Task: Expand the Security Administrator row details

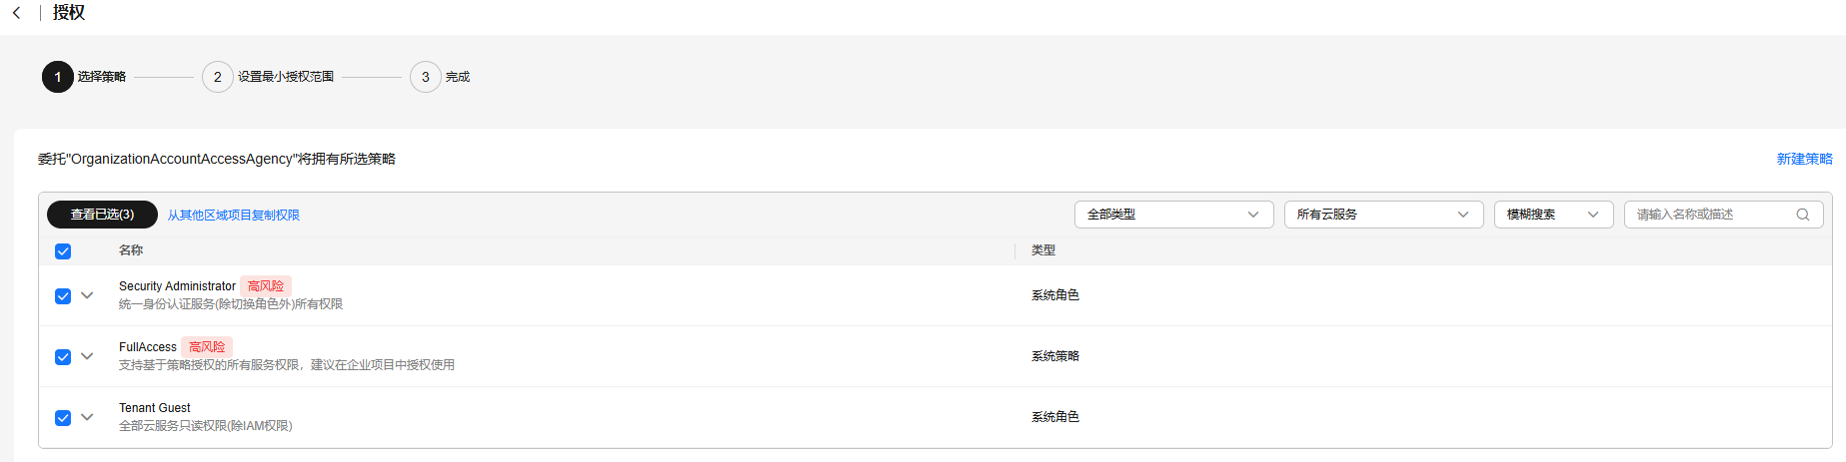Action: pyautogui.click(x=87, y=295)
